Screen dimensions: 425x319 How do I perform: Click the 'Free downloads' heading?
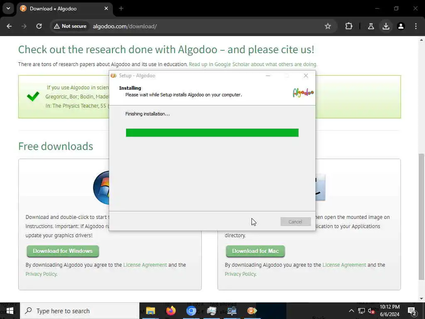[56, 146]
